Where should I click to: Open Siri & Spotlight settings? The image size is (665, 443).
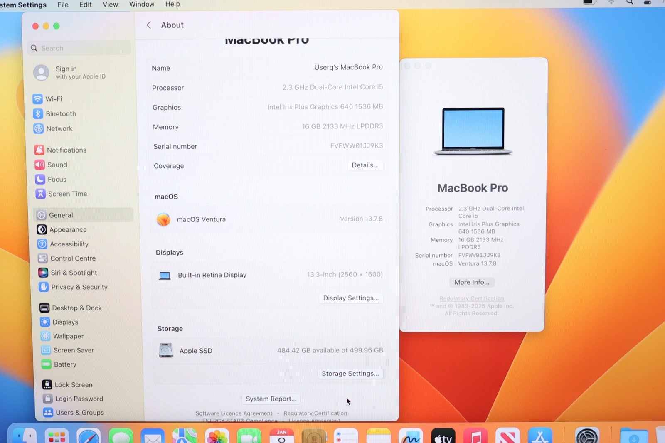(x=74, y=273)
